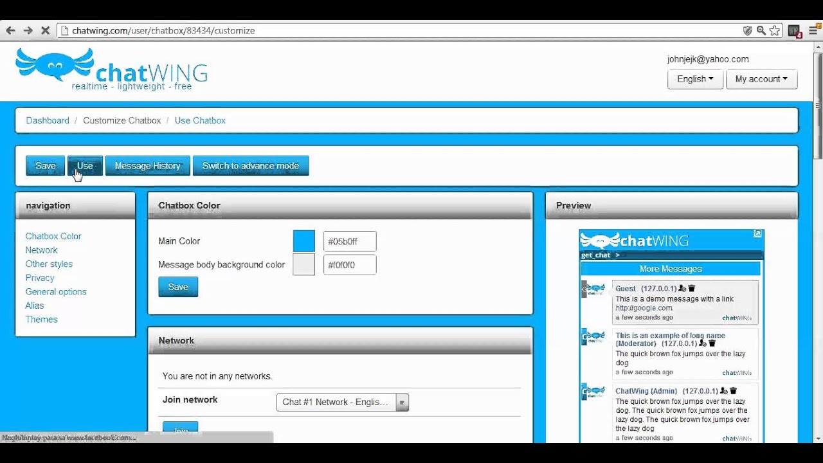Navigate to Alias section
The width and height of the screenshot is (823, 463).
[x=35, y=305]
